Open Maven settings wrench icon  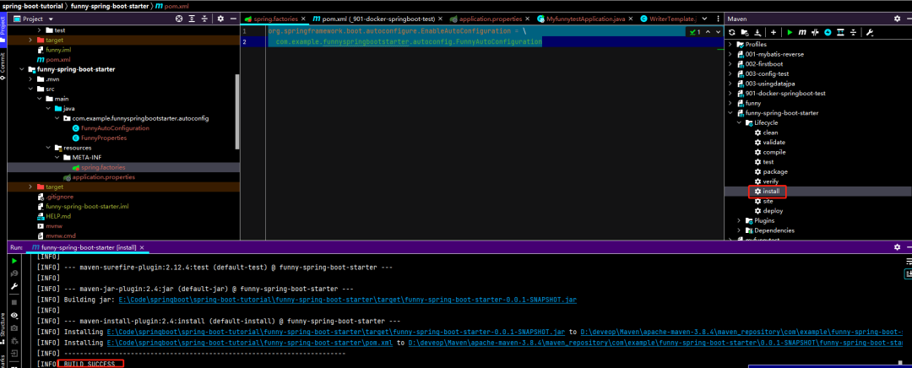pyautogui.click(x=869, y=32)
